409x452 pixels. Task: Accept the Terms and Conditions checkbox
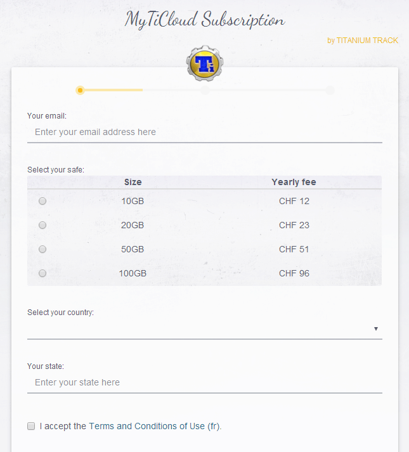pyautogui.click(x=31, y=426)
